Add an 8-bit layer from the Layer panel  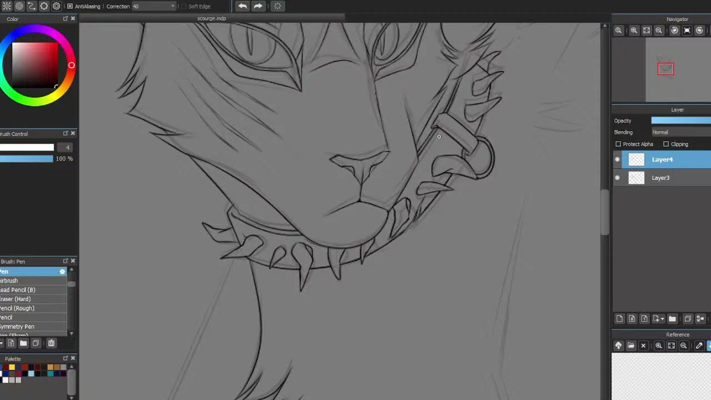pos(632,319)
